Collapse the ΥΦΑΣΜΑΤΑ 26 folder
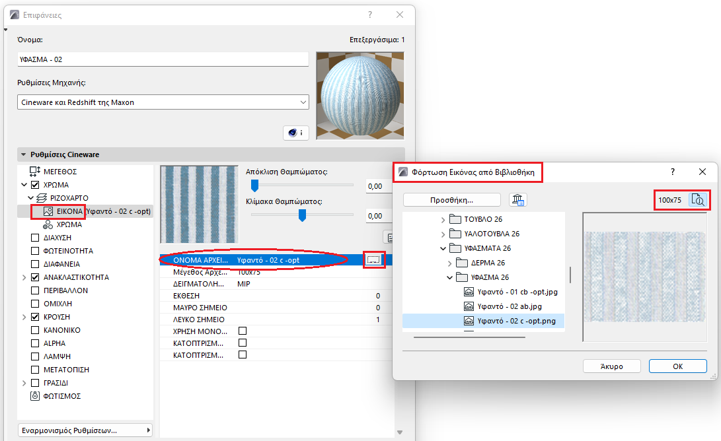The image size is (721, 441). point(443,248)
